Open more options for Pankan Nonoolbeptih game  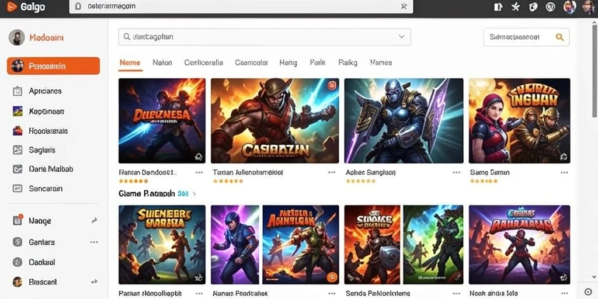pos(199,293)
